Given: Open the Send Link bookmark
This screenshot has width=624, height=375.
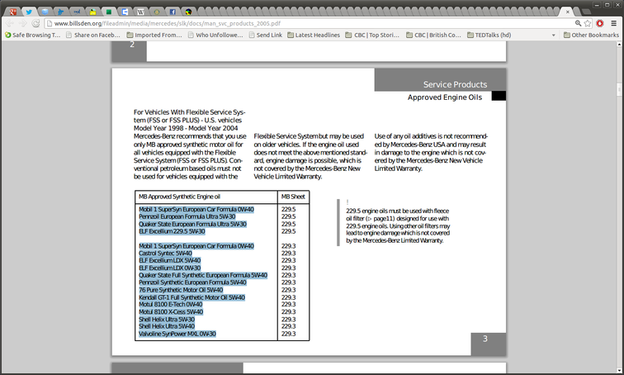Looking at the screenshot, I should [266, 35].
